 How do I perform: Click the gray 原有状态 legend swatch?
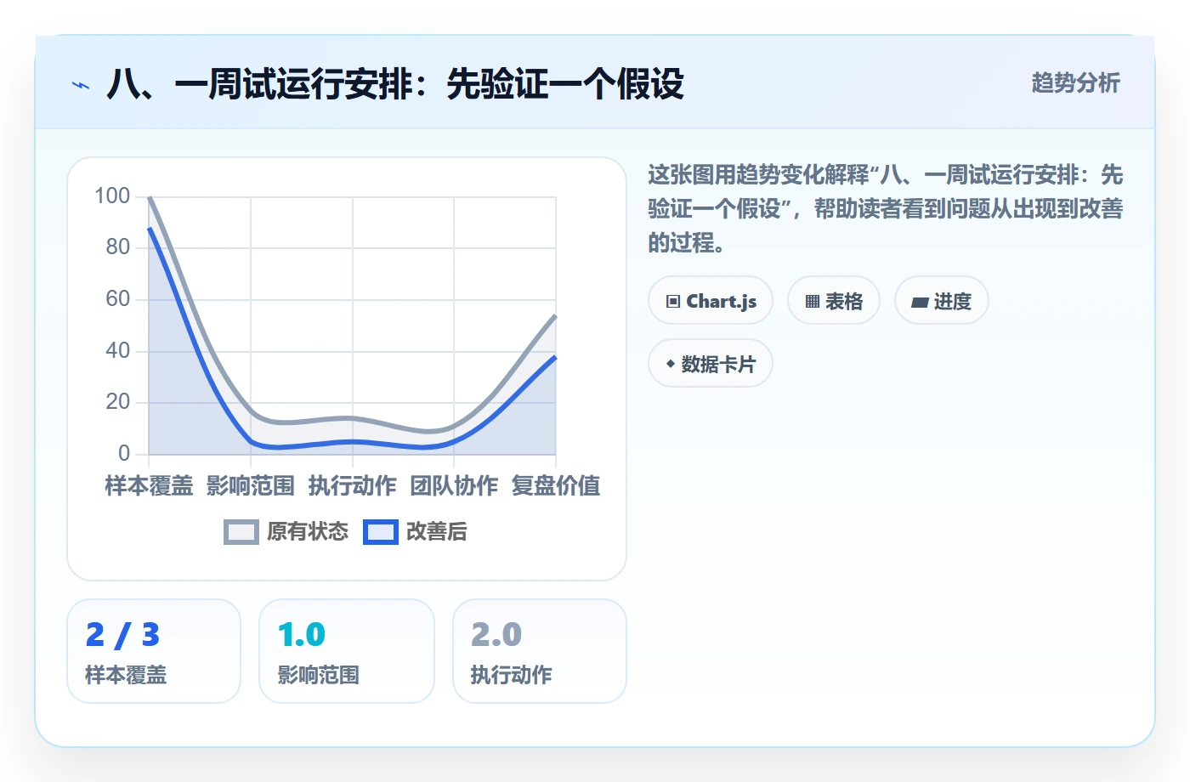[x=241, y=532]
